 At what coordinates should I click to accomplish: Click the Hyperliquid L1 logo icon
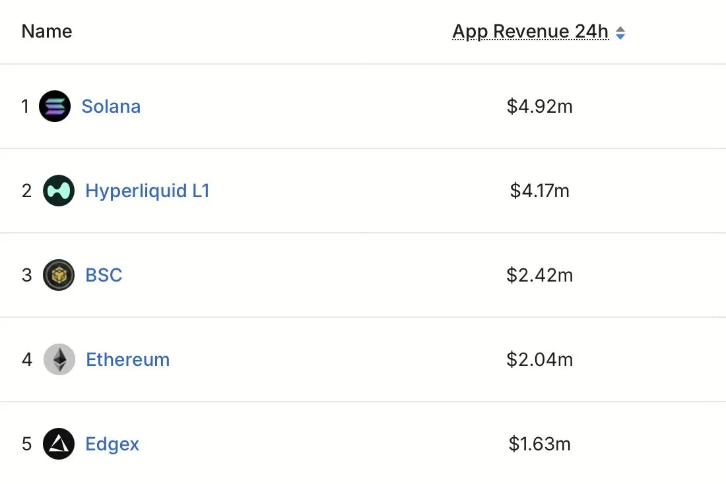pos(59,191)
